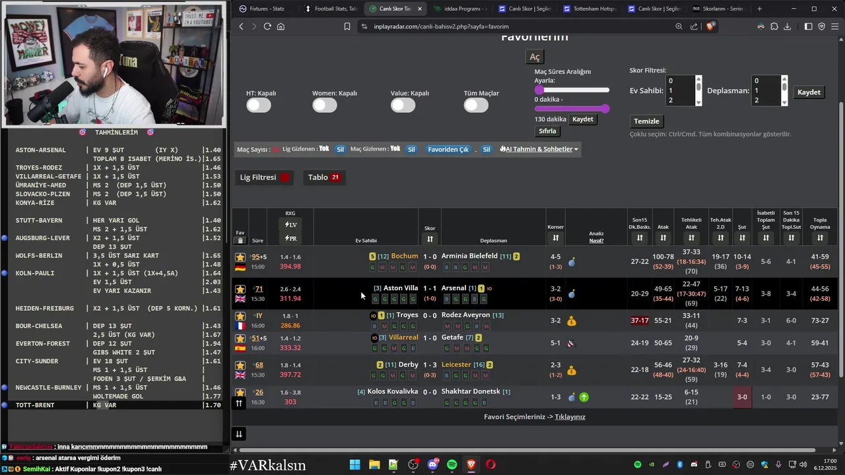
Task: Open the browser hamburger menu
Action: (x=835, y=26)
